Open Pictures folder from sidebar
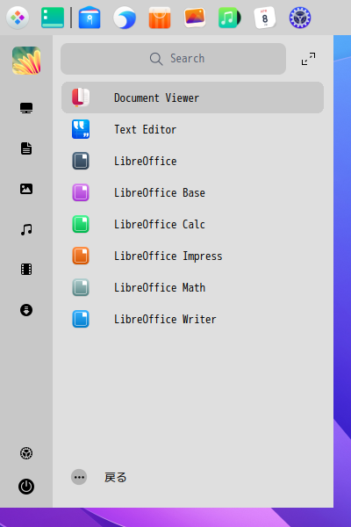The height and width of the screenshot is (527, 351). [26, 189]
